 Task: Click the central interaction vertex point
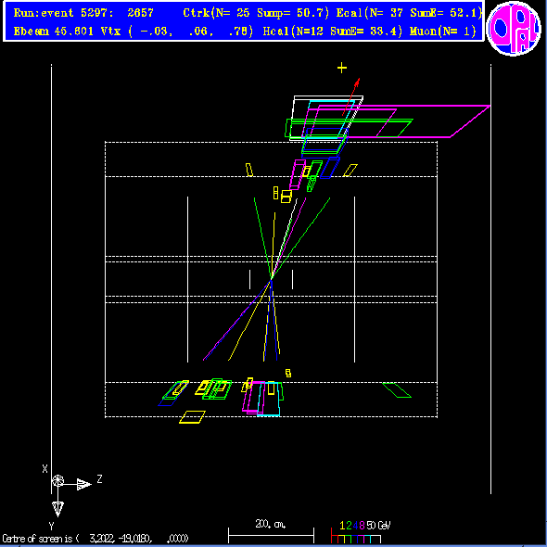(x=271, y=279)
